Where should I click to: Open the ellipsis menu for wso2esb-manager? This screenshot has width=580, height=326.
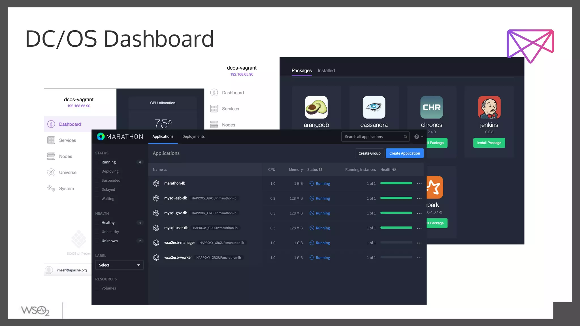pos(419,243)
